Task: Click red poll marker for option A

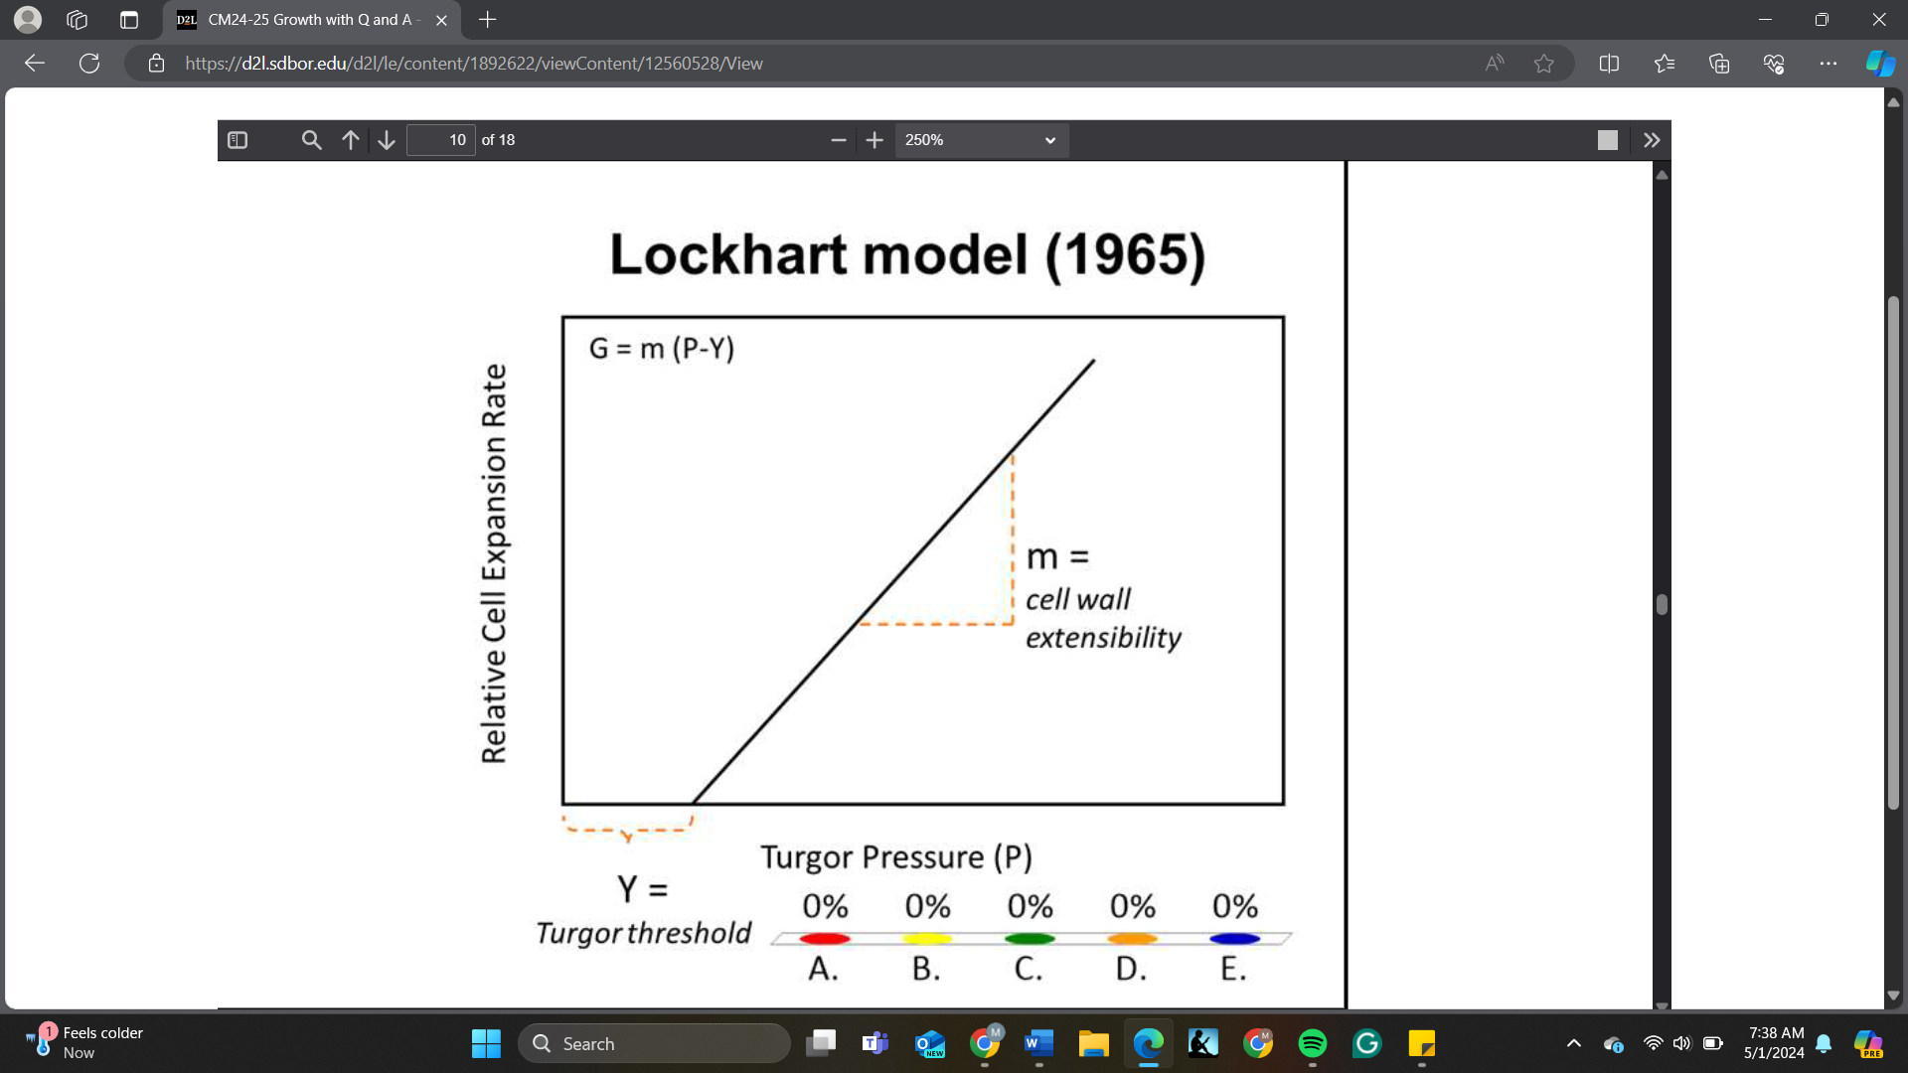Action: 825,938
